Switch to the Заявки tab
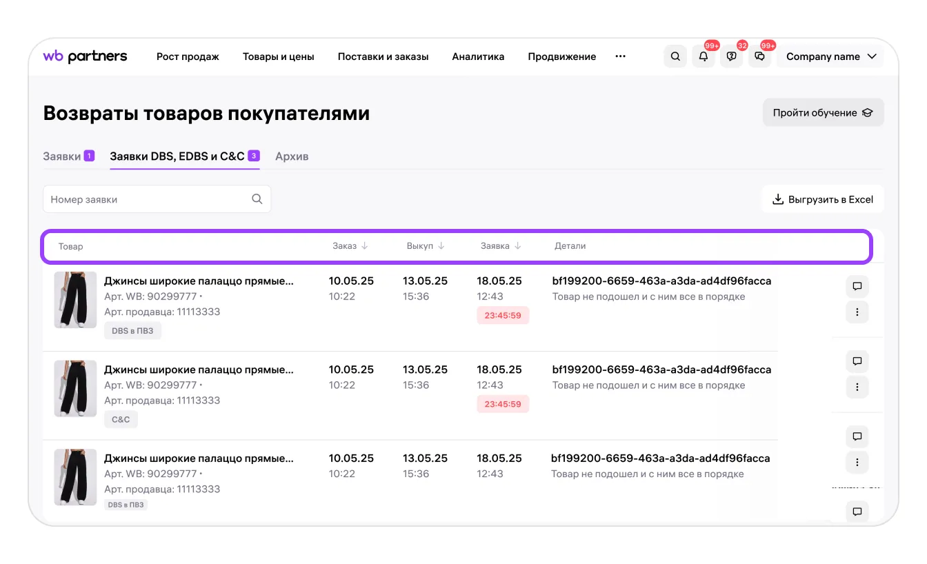Viewport: 927px width, 564px height. (x=62, y=157)
